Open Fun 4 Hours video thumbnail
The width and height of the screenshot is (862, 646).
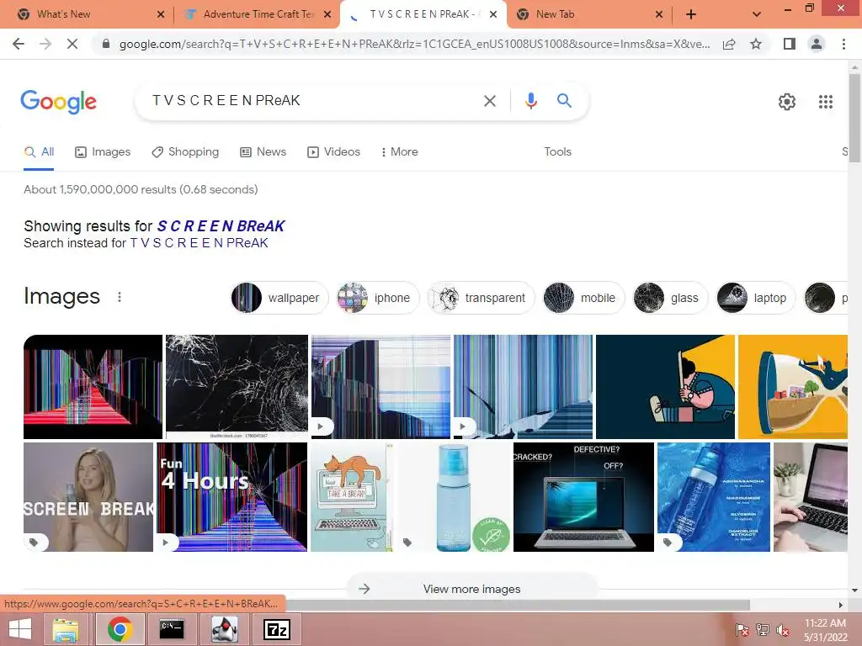232,496
